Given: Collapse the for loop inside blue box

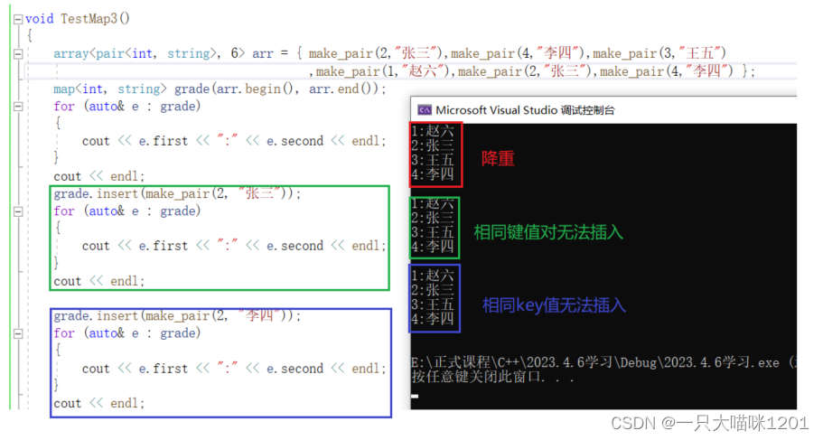Looking at the screenshot, I should [x=19, y=334].
